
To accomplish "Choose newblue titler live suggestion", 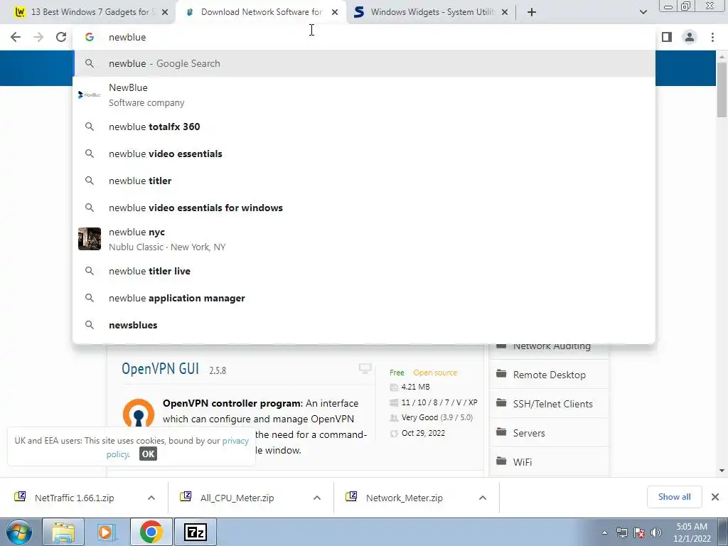I will click(x=364, y=271).
